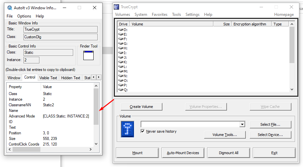
Task: Open TrueCrypt System menu
Action: [141, 15]
